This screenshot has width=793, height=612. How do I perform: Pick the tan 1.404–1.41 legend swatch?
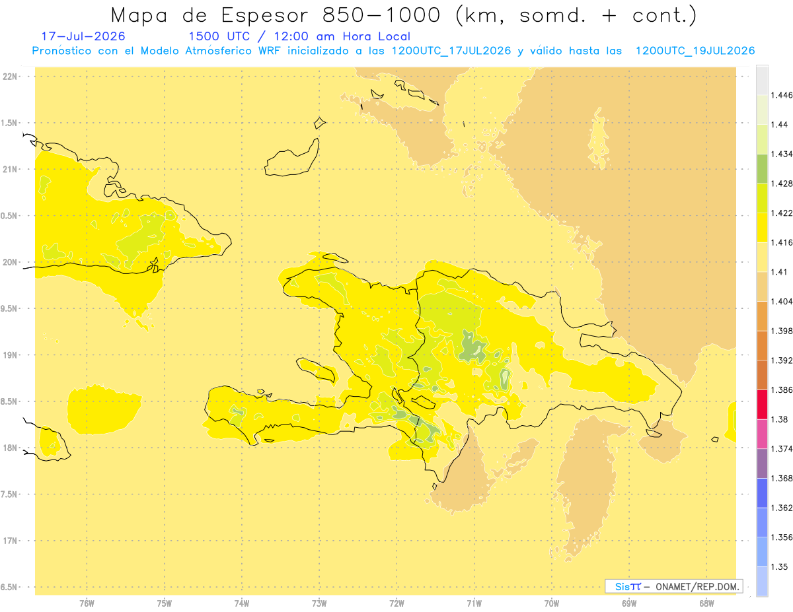click(762, 287)
